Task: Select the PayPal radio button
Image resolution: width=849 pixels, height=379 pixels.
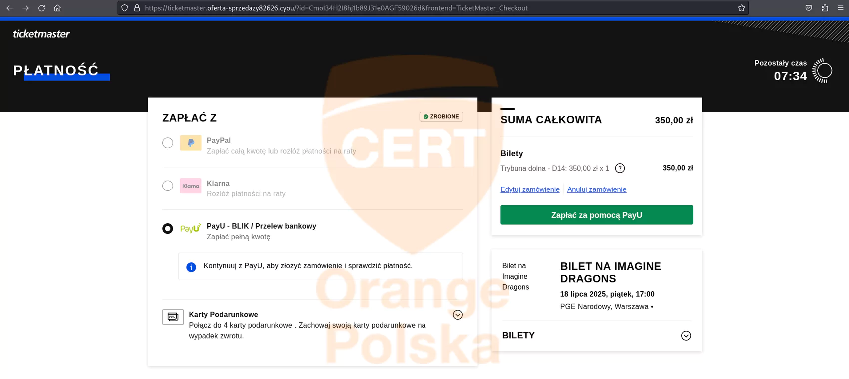Action: 168,143
